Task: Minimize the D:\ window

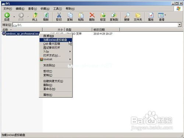Action: click(x=173, y=3)
